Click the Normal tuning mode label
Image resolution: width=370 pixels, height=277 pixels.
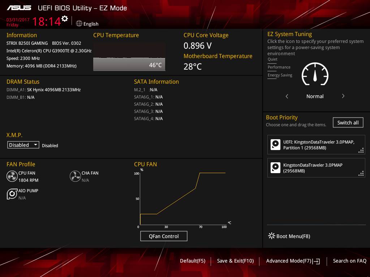tap(315, 96)
